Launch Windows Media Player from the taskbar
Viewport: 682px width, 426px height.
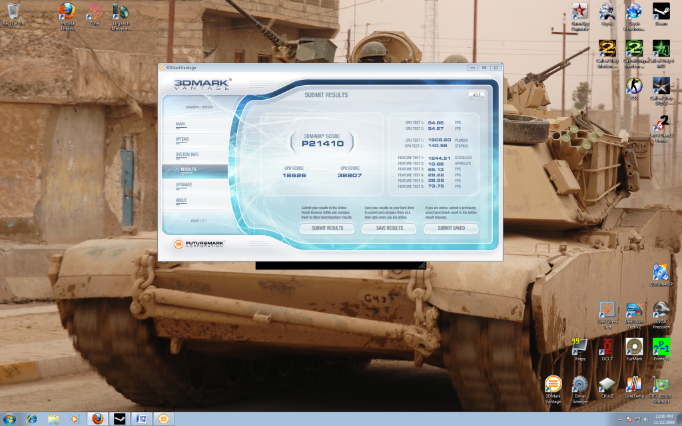tap(75, 419)
